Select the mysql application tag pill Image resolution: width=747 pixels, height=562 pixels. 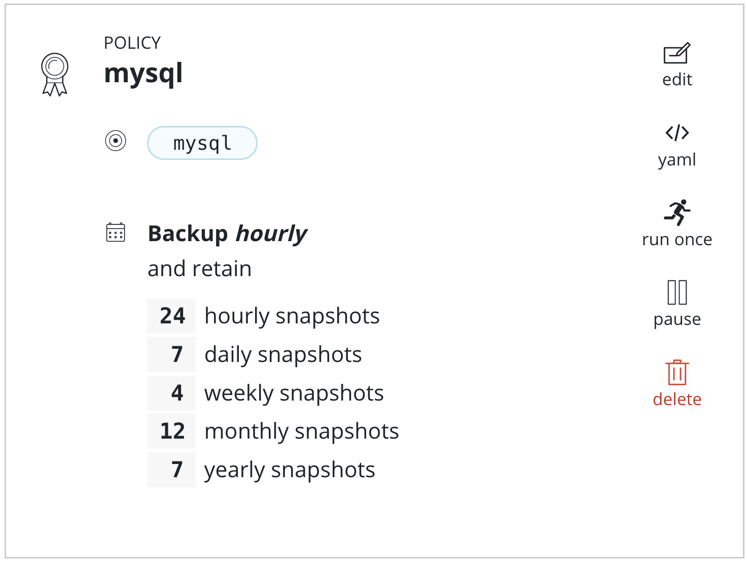pyautogui.click(x=202, y=143)
